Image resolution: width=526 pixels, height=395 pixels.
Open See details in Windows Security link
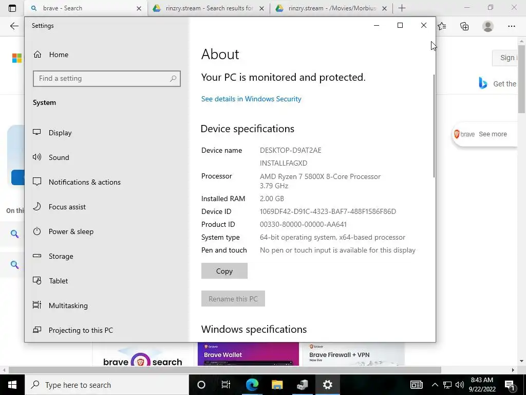click(x=251, y=99)
